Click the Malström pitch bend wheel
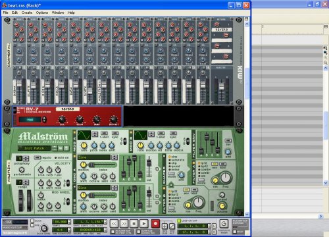The image size is (329, 237). pos(20,201)
